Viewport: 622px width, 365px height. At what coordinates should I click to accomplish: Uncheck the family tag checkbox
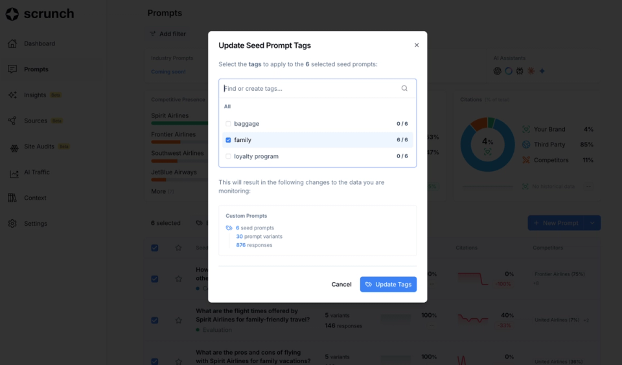tap(228, 140)
